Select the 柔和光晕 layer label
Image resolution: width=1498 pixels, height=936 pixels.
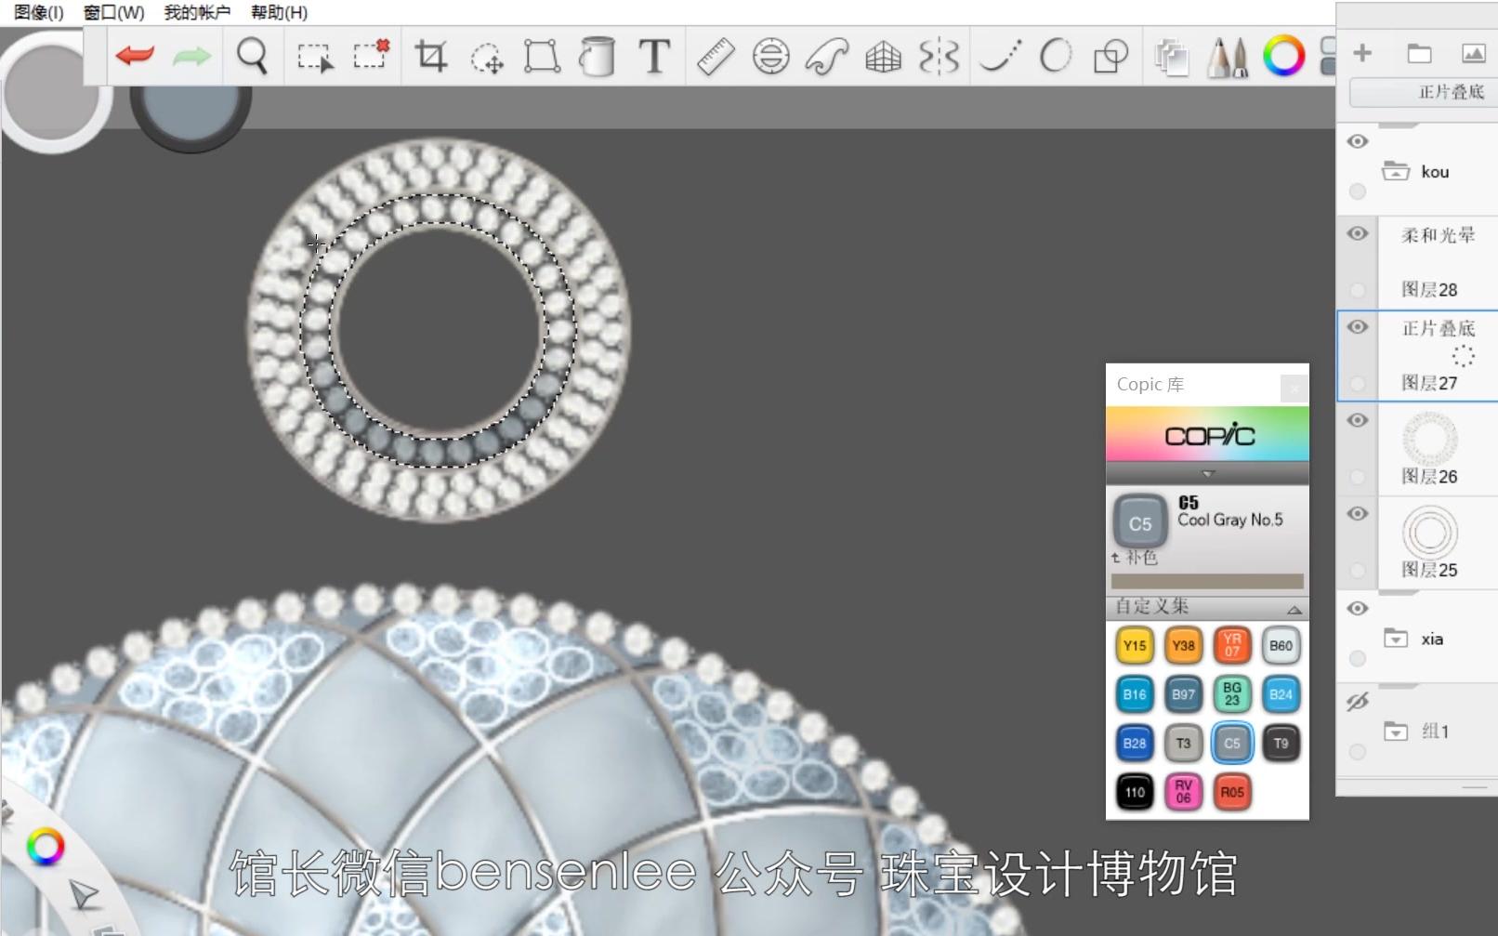coord(1438,235)
